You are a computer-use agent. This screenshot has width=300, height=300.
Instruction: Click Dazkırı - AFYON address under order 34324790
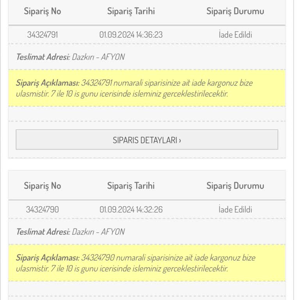pos(98,232)
